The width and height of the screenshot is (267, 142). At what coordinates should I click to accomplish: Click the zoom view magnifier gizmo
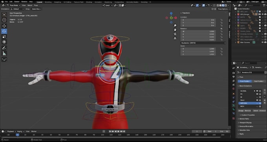(x=175, y=26)
